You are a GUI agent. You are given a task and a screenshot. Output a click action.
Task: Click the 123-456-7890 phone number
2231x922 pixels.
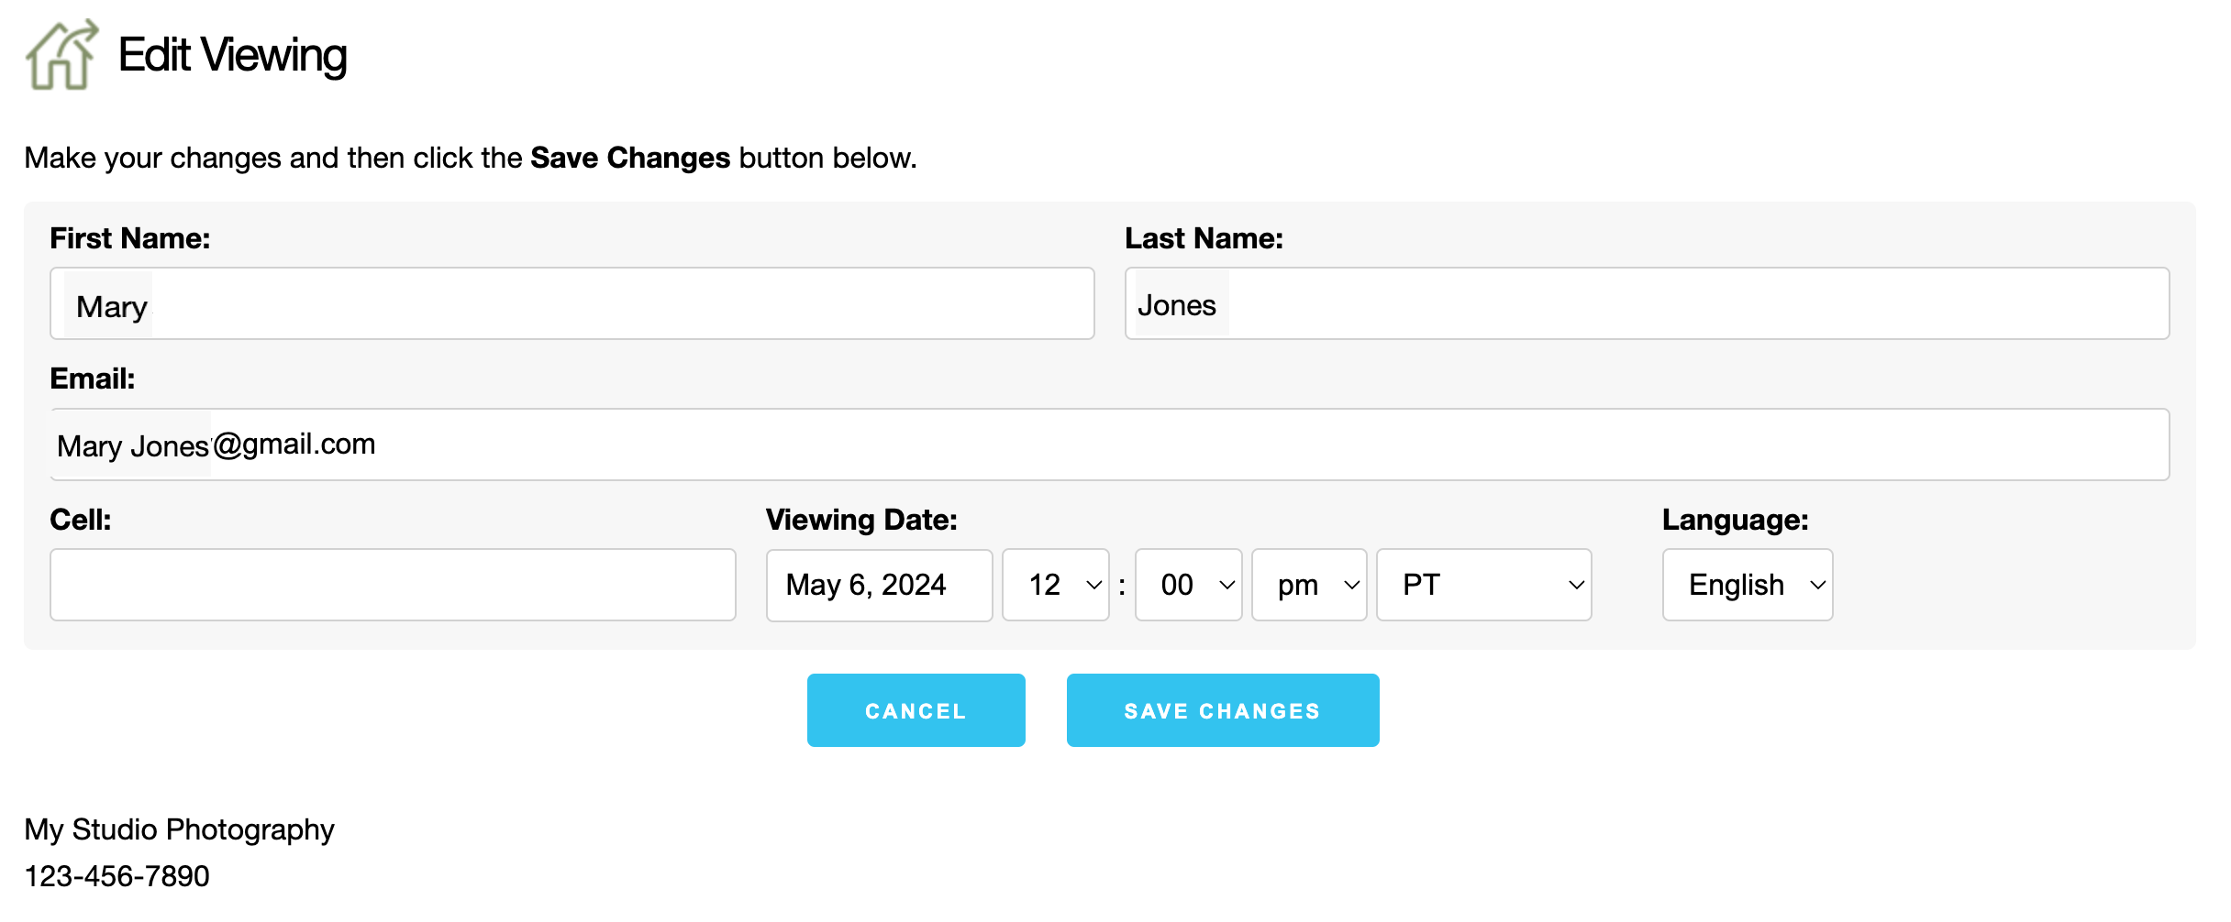117,876
